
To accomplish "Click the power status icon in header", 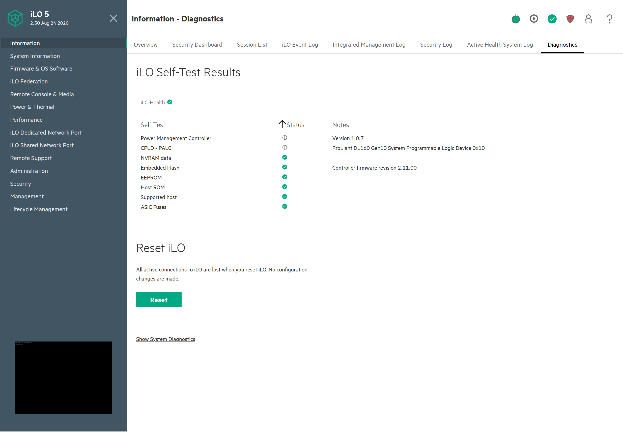I will click(516, 19).
